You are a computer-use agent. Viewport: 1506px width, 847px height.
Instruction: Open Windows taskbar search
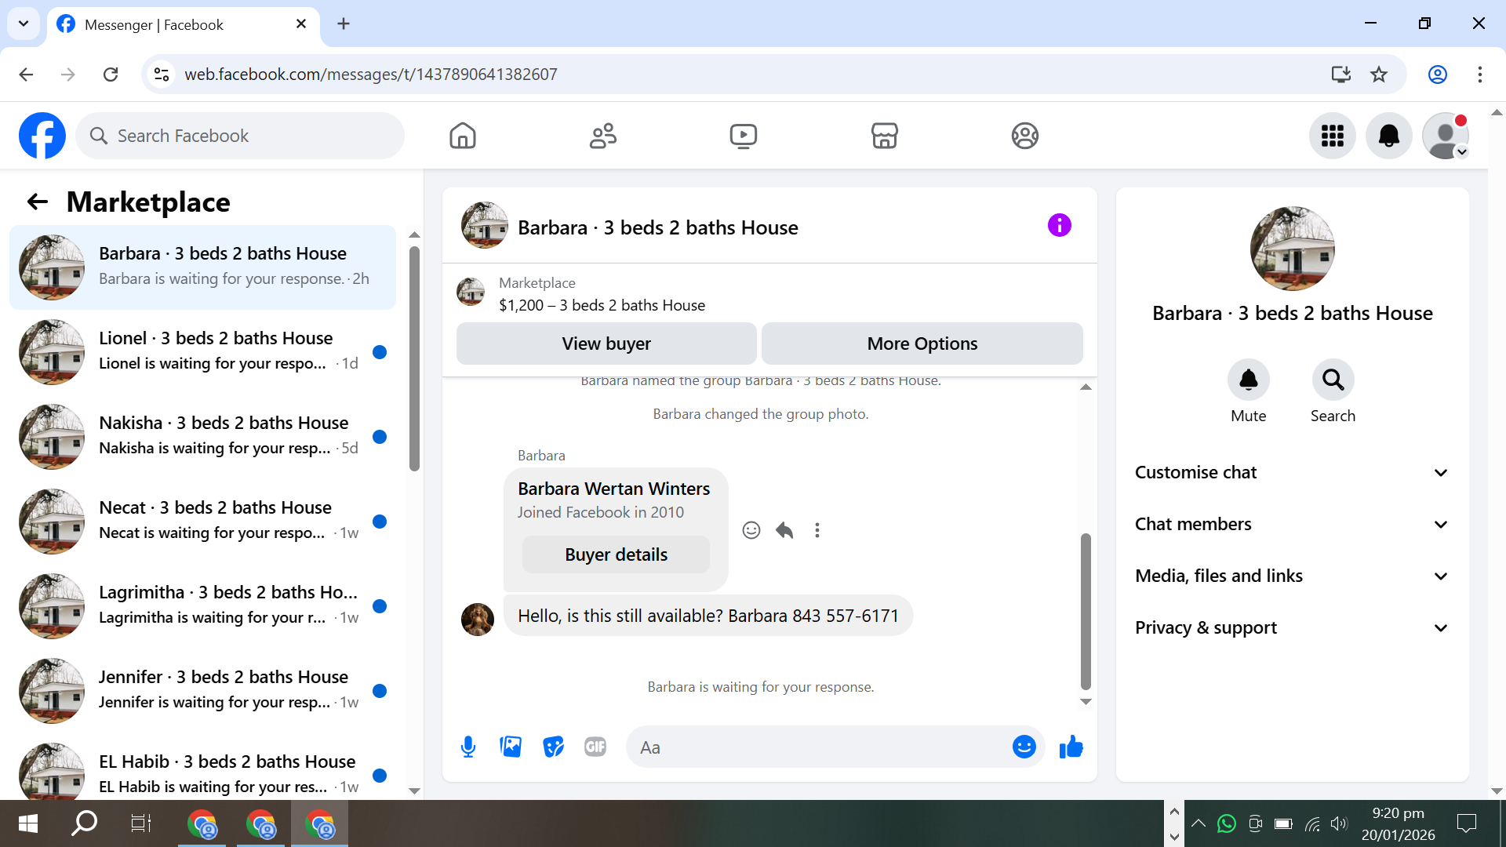[85, 823]
